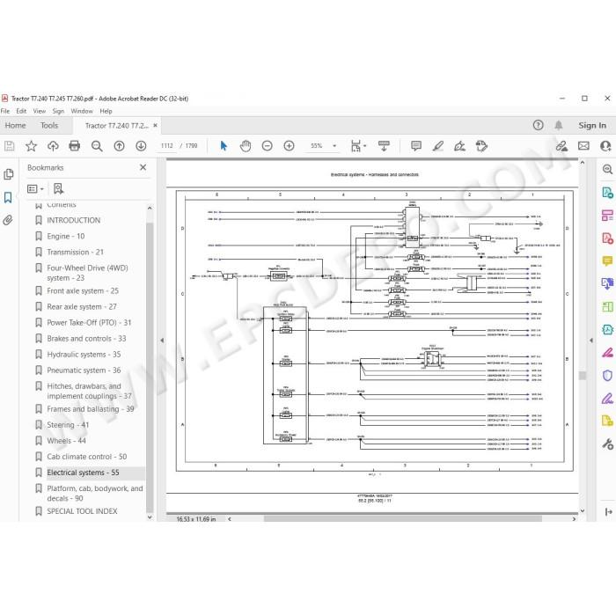Open the File menu
This screenshot has height=616, width=616.
click(5, 111)
